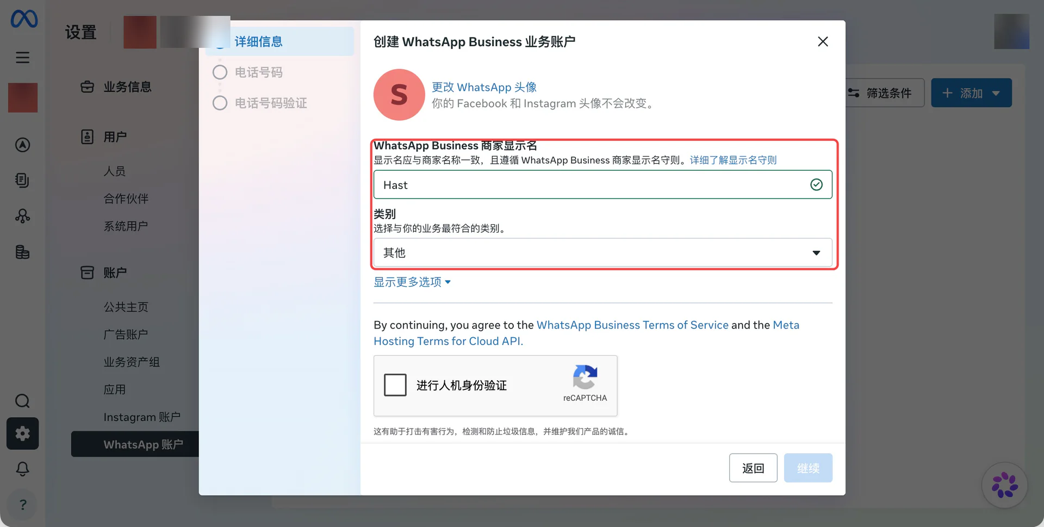1044x527 pixels.
Task: Open the compass icon in left rail
Action: [x=22, y=145]
